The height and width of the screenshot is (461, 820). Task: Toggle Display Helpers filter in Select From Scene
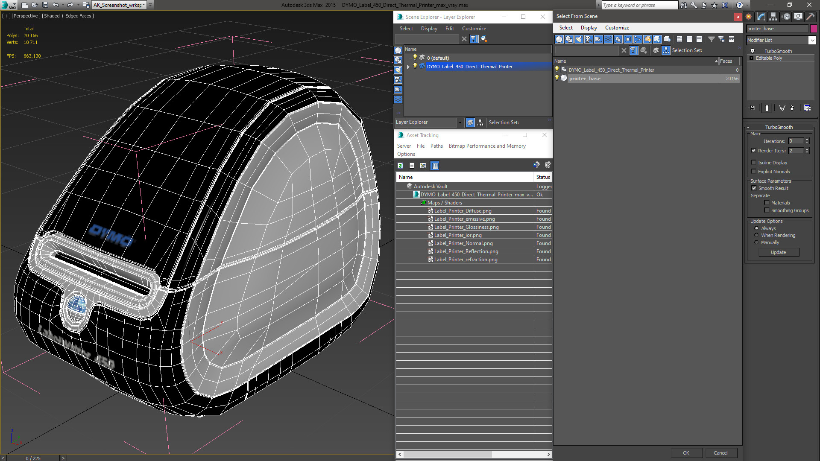598,39
